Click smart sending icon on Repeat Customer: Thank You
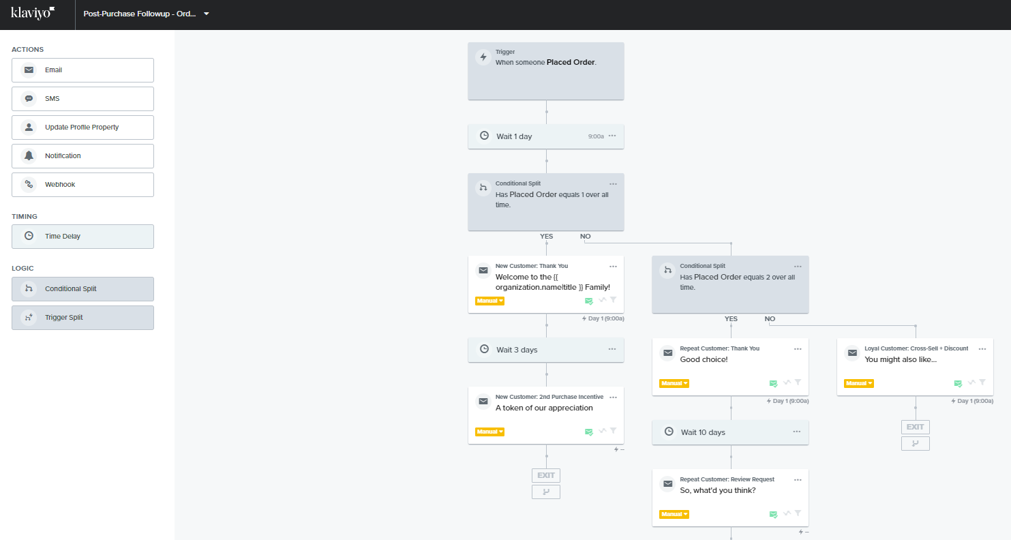Screen dimensions: 1011x540 tap(774, 383)
